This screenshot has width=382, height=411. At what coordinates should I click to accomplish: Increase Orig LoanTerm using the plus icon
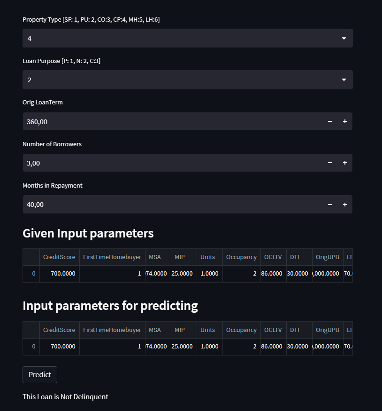tap(345, 121)
